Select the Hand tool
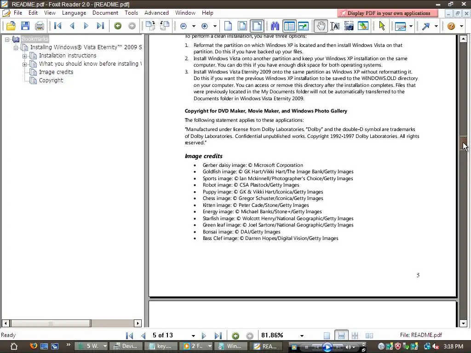Image resolution: width=471 pixels, height=353 pixels. click(321, 26)
